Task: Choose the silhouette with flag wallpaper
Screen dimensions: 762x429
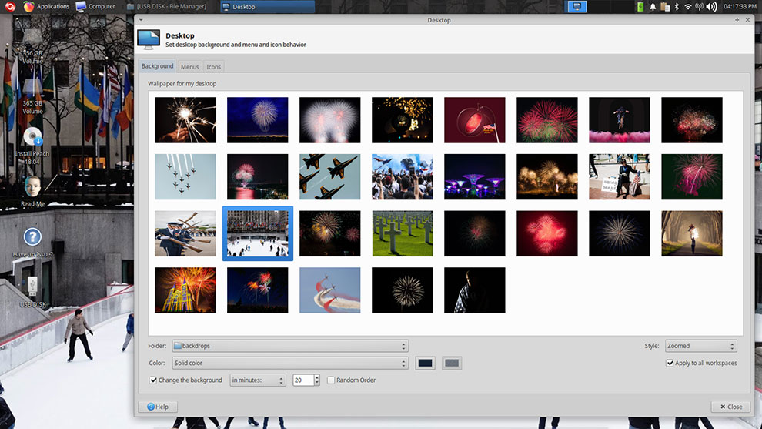Action: [475, 290]
